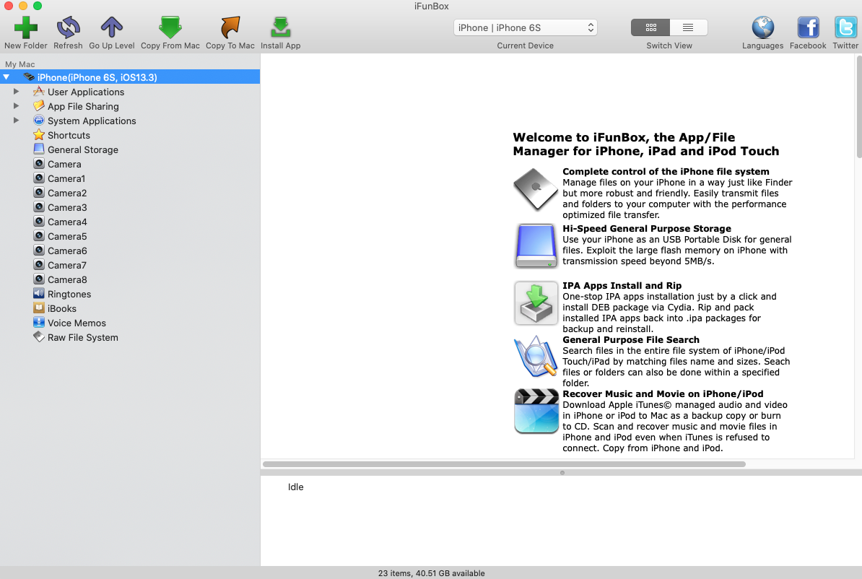
Task: Open Raw File System in the sidebar
Action: (83, 338)
